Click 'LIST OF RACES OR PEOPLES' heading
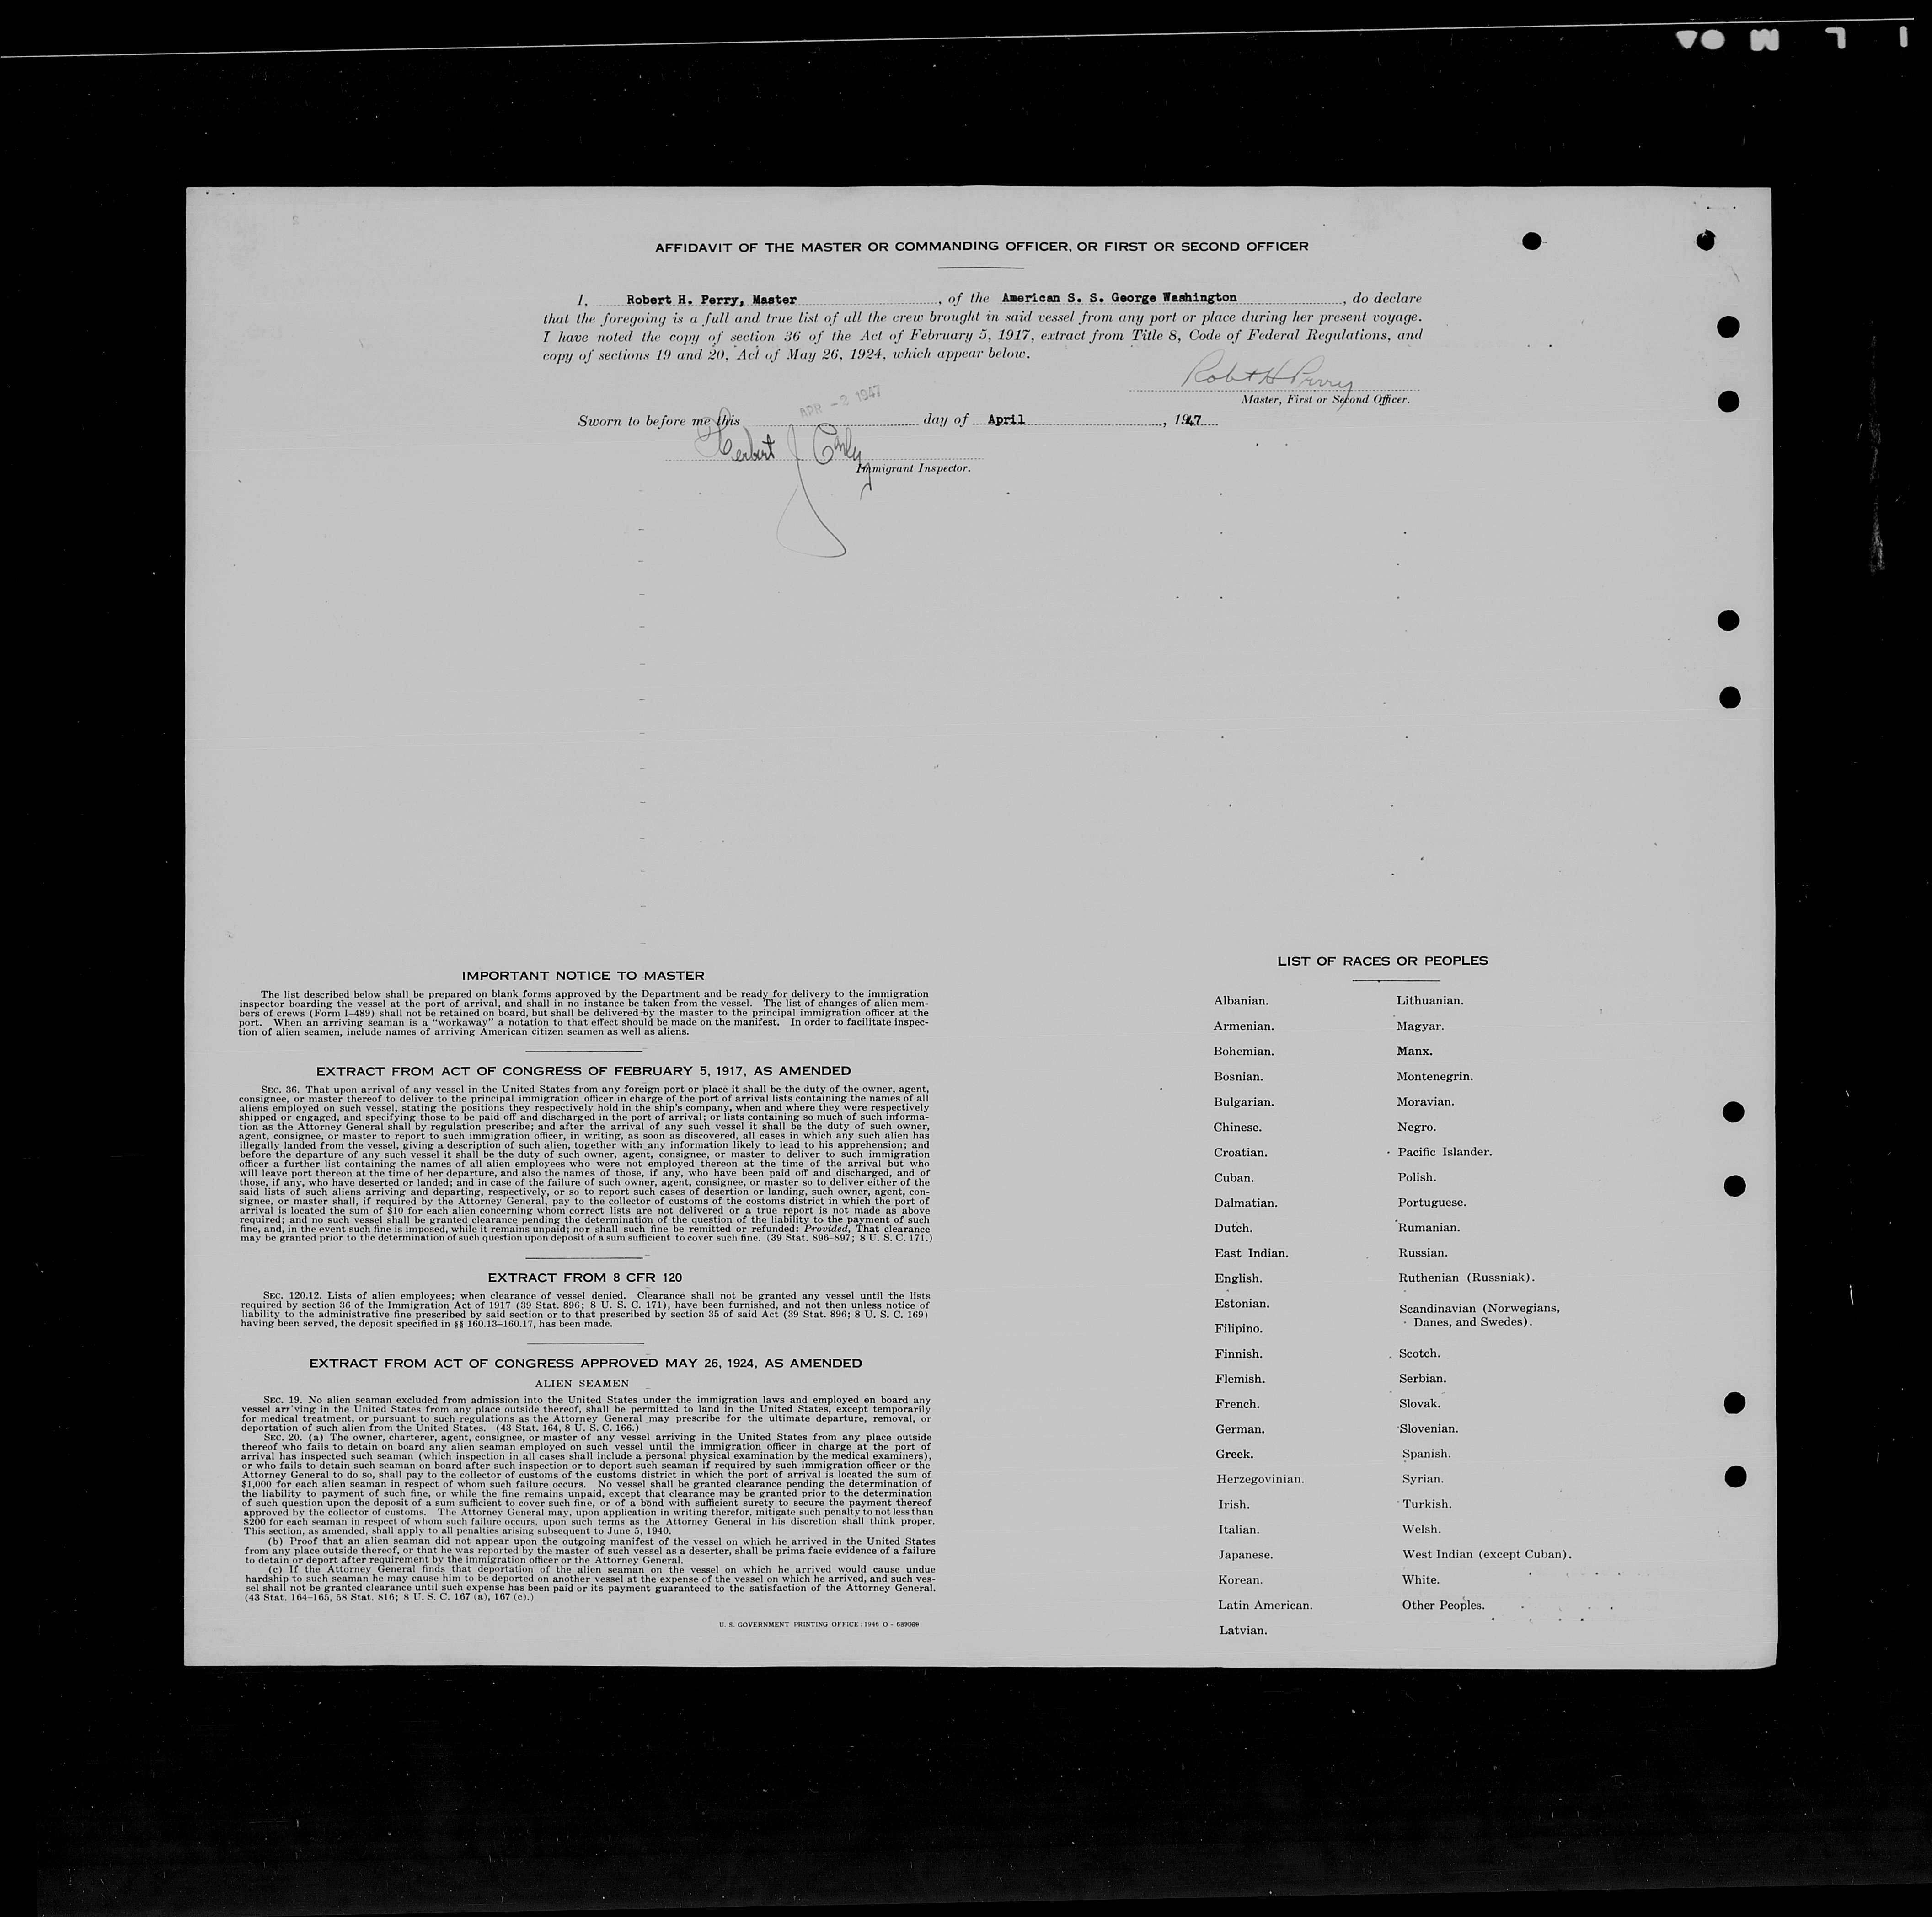This screenshot has width=1932, height=1917. pyautogui.click(x=1382, y=961)
